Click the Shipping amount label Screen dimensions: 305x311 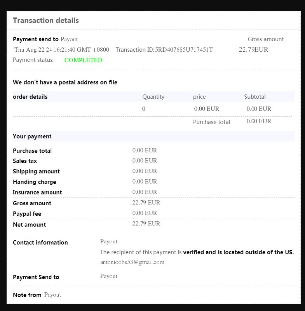[x=36, y=171]
